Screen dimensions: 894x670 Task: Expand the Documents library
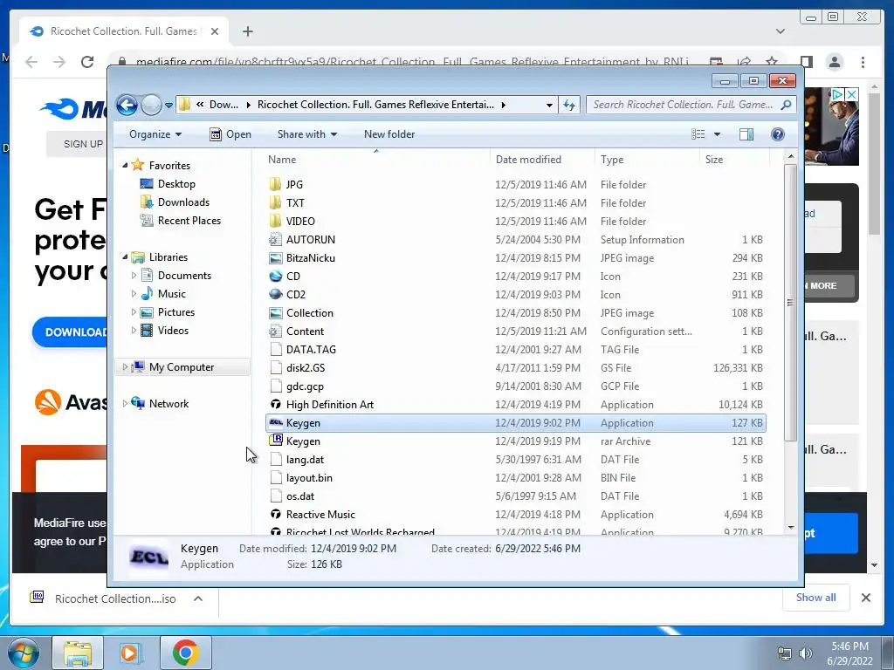[x=134, y=276]
